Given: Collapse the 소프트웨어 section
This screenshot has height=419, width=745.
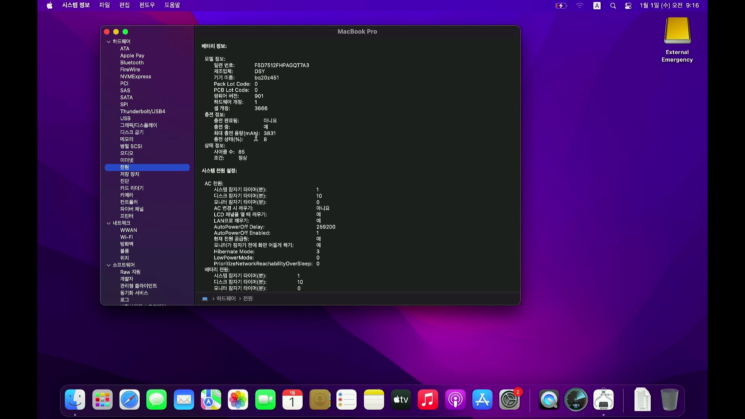Looking at the screenshot, I should point(109,265).
